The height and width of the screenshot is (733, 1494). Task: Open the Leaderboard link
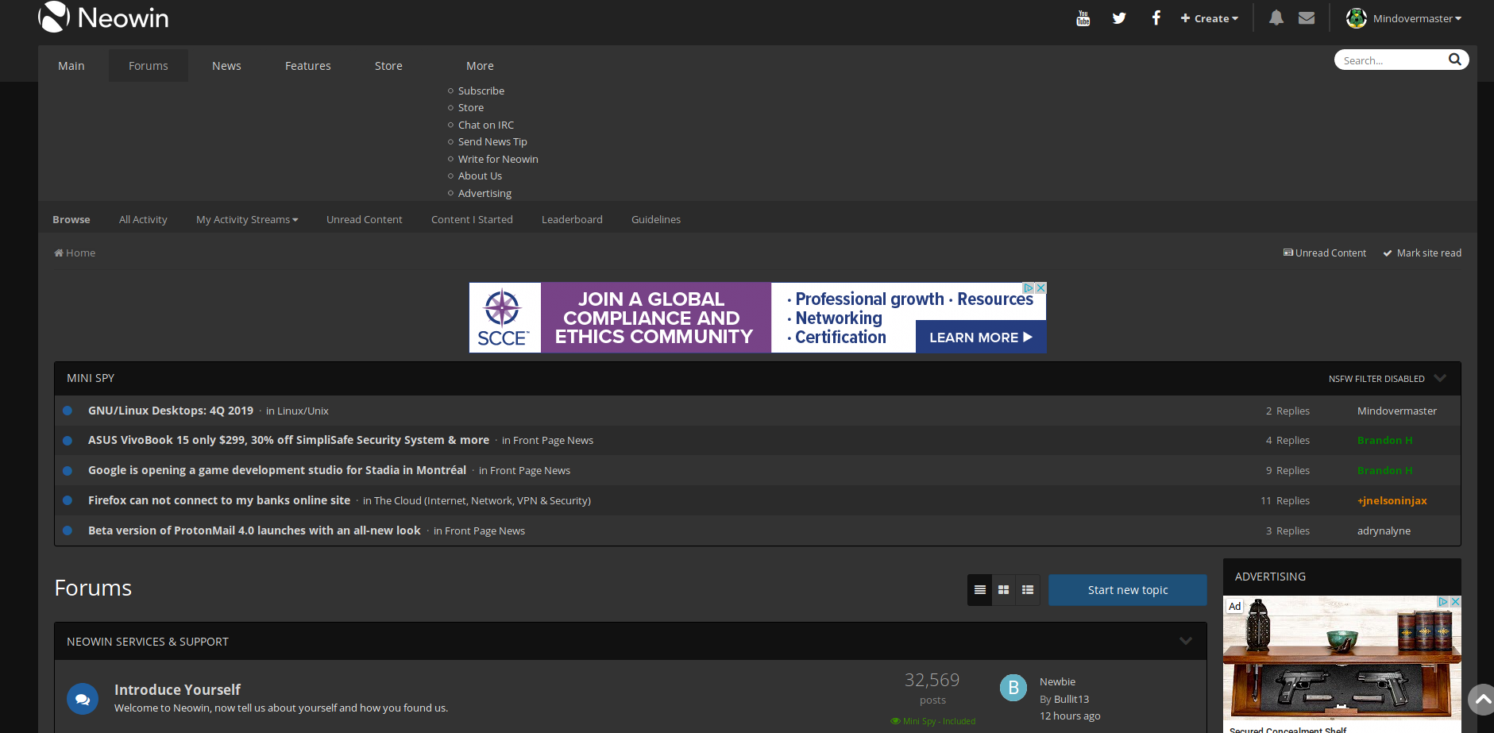pyautogui.click(x=572, y=219)
